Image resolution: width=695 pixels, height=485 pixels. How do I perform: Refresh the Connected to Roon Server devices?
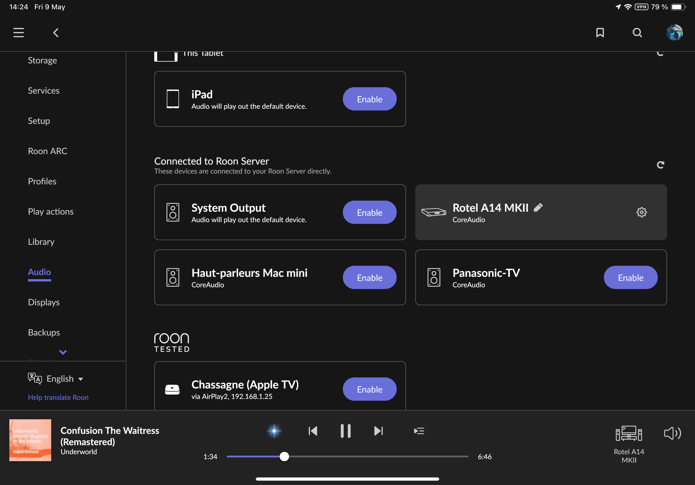(660, 165)
